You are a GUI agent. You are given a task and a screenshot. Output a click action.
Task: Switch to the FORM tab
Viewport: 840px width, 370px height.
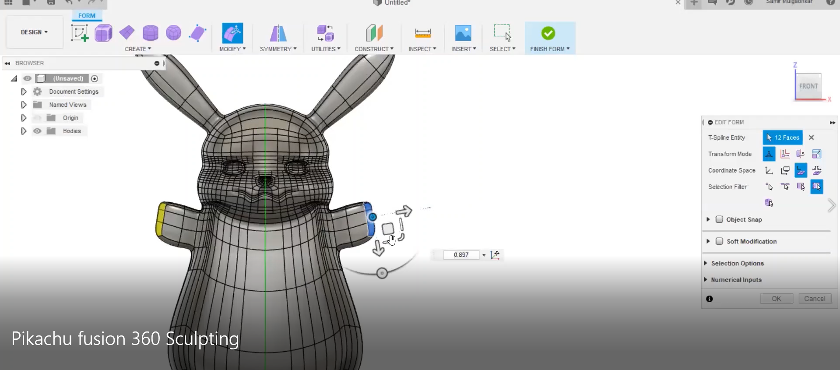pos(87,16)
